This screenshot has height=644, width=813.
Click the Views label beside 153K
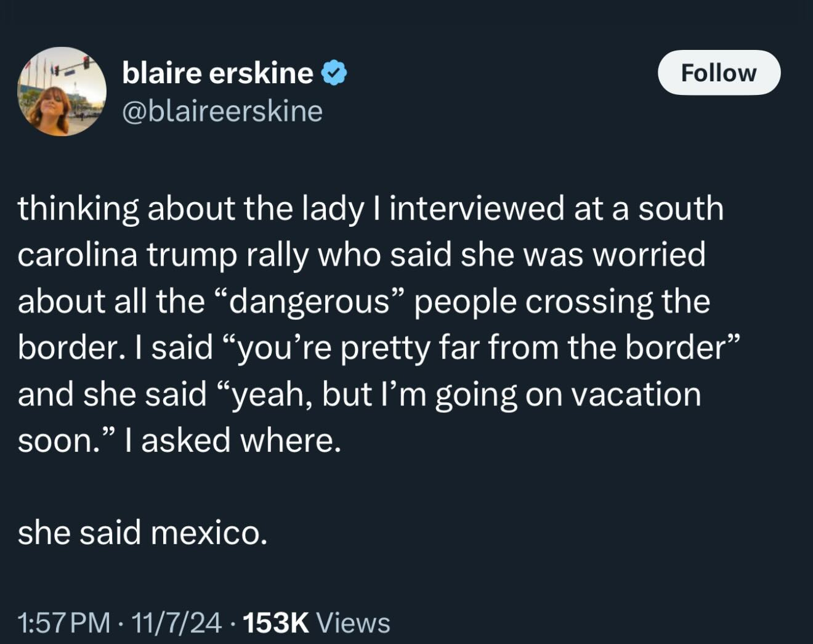pos(353,622)
